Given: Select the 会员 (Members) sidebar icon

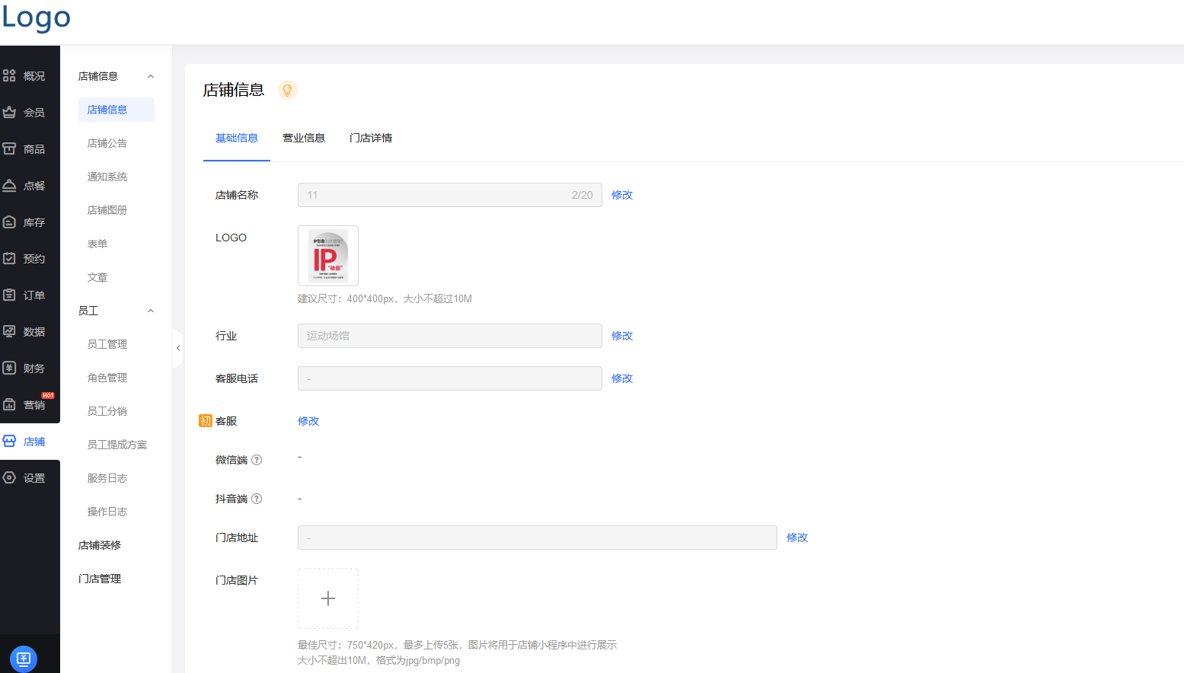Looking at the screenshot, I should pos(30,112).
